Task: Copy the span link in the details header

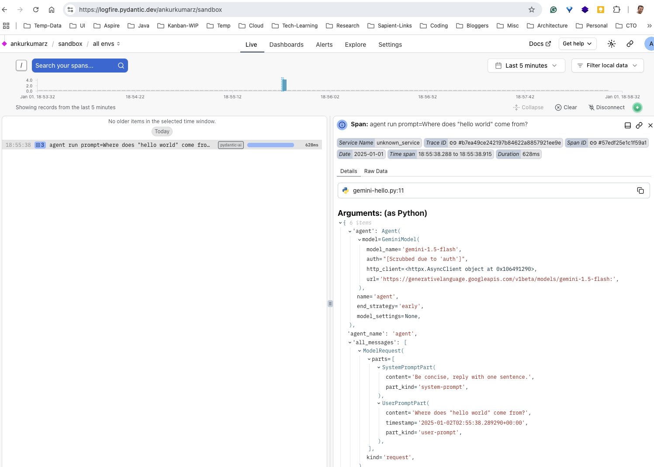Action: (x=639, y=125)
